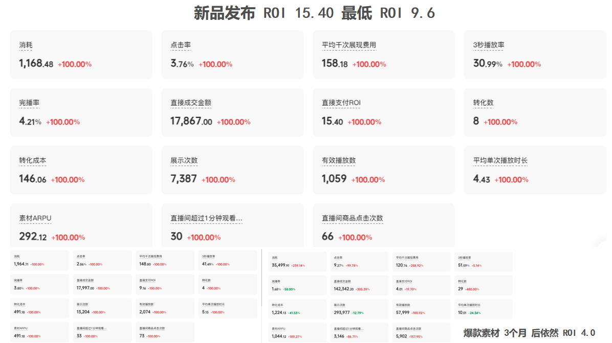The width and height of the screenshot is (612, 343).
Task: Click the 点击率 value 3.76%
Action: click(182, 63)
